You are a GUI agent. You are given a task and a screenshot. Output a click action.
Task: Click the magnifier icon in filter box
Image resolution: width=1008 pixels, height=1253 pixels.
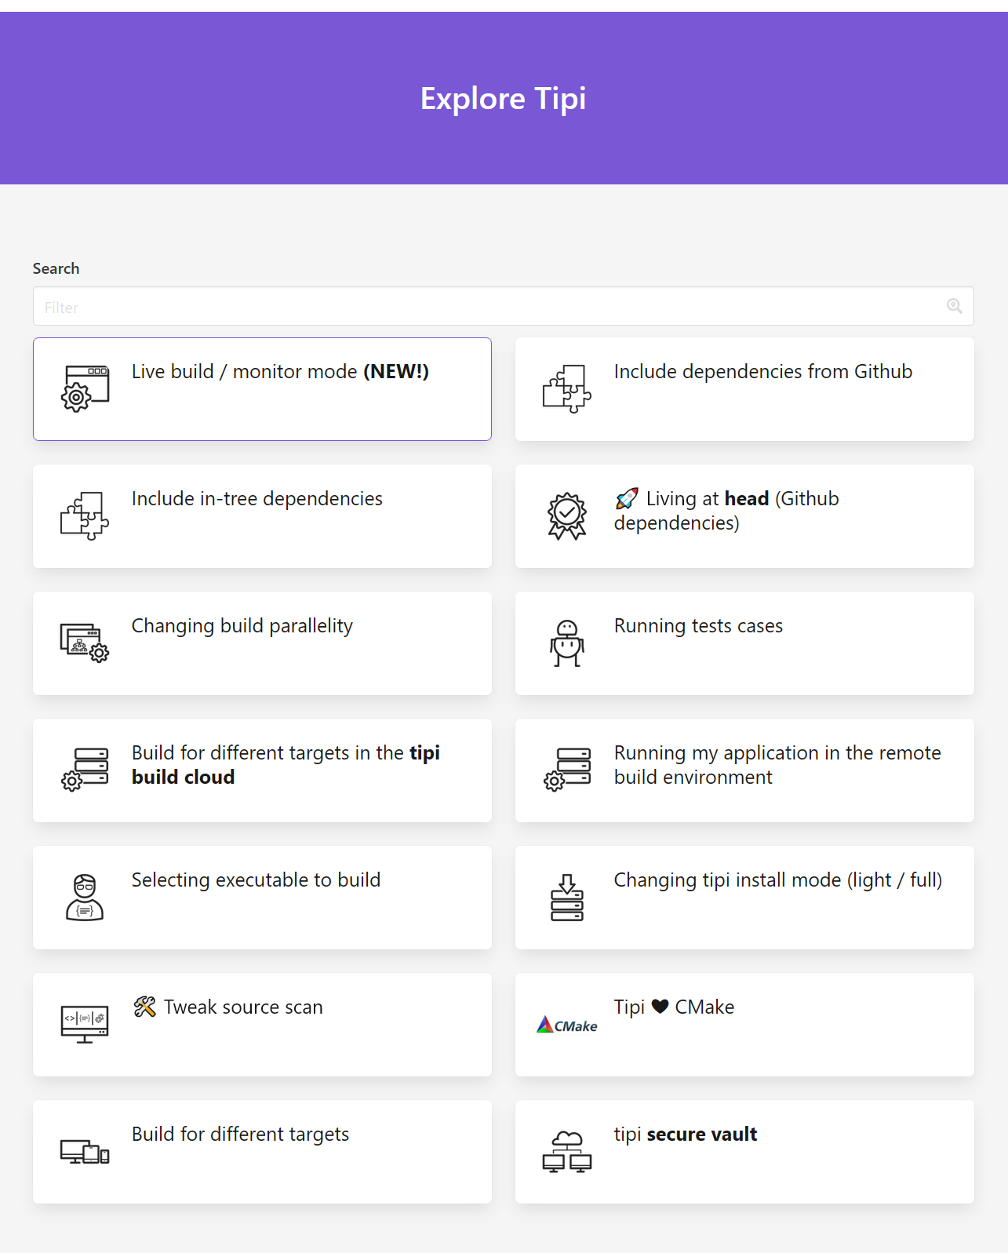954,307
